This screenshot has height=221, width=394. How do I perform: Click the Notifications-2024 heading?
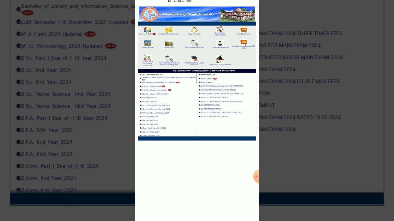pos(208,75)
